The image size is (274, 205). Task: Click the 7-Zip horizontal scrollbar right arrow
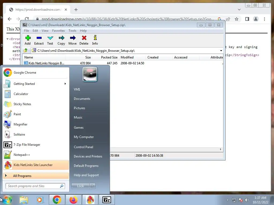(x=220, y=149)
